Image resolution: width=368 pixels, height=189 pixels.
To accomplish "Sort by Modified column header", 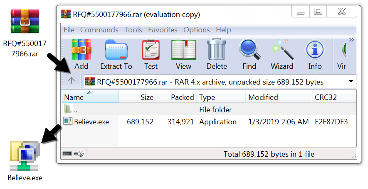I will pos(279,97).
